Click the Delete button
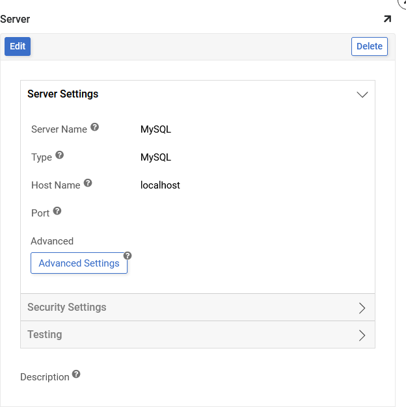Viewport: 406px width, 407px height. click(x=369, y=46)
